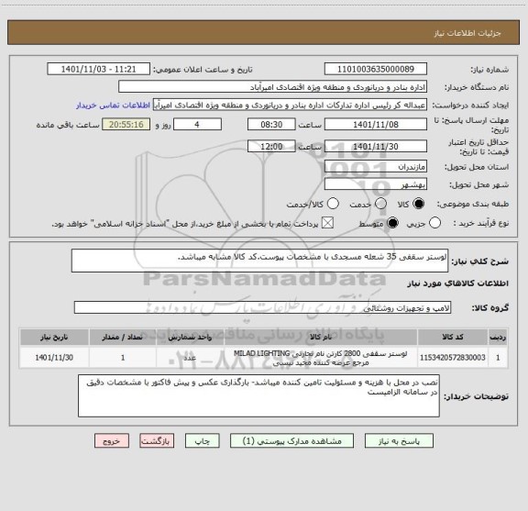
Task: Click the delivery city field بهشهر
Action: 376,184
